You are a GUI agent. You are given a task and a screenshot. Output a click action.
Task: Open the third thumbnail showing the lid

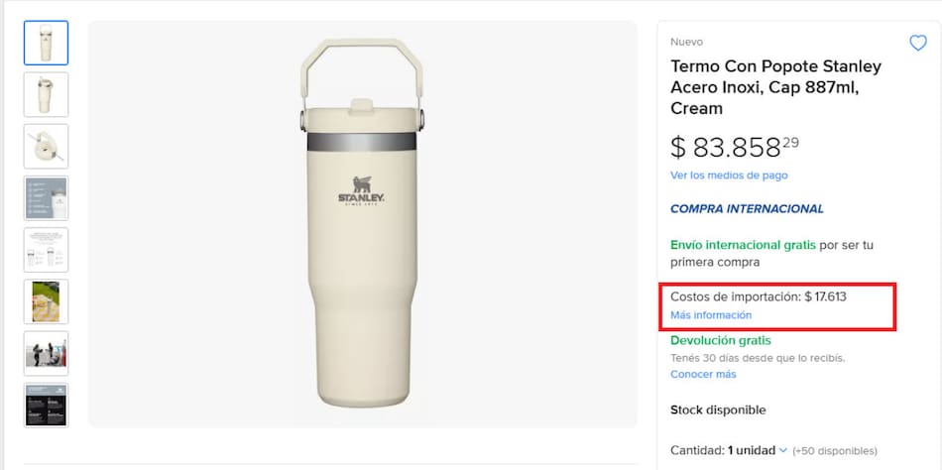click(46, 146)
